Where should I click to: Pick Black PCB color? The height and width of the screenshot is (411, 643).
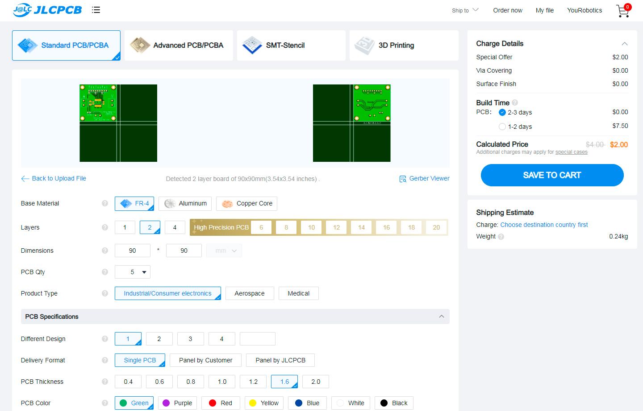[394, 403]
